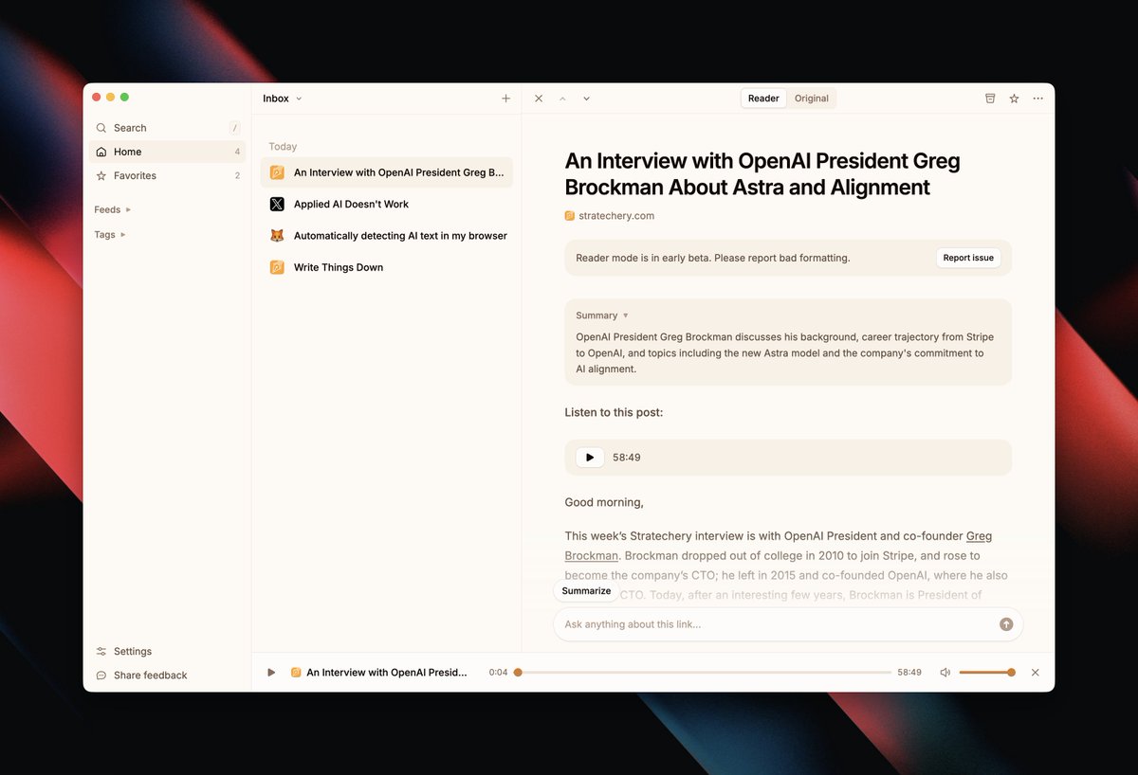Image resolution: width=1138 pixels, height=775 pixels.
Task: Open 'Applied AI Doesn't Work' item
Action: [387, 204]
